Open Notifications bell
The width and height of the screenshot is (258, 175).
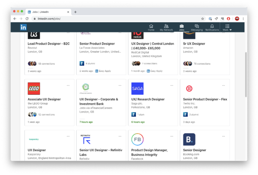click(212, 28)
